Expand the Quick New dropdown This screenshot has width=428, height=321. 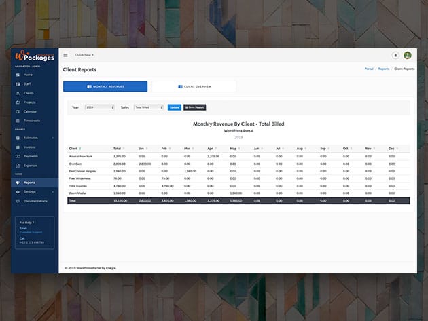tap(84, 55)
